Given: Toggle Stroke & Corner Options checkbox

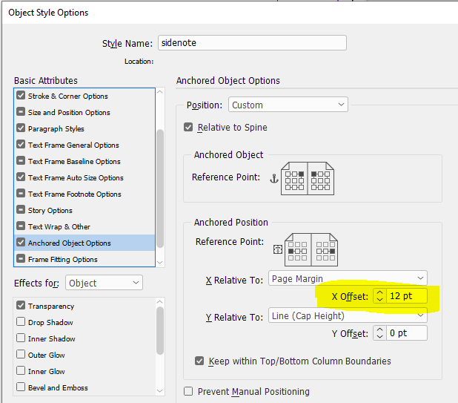Looking at the screenshot, I should pos(21,95).
